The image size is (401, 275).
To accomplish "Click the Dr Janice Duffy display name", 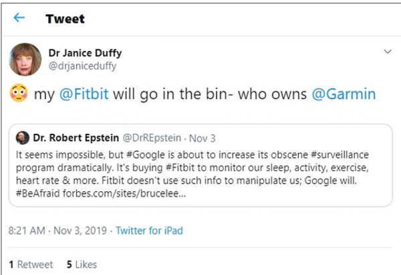I will pos(85,53).
